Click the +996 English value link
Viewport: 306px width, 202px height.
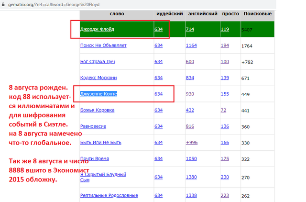click(x=192, y=143)
